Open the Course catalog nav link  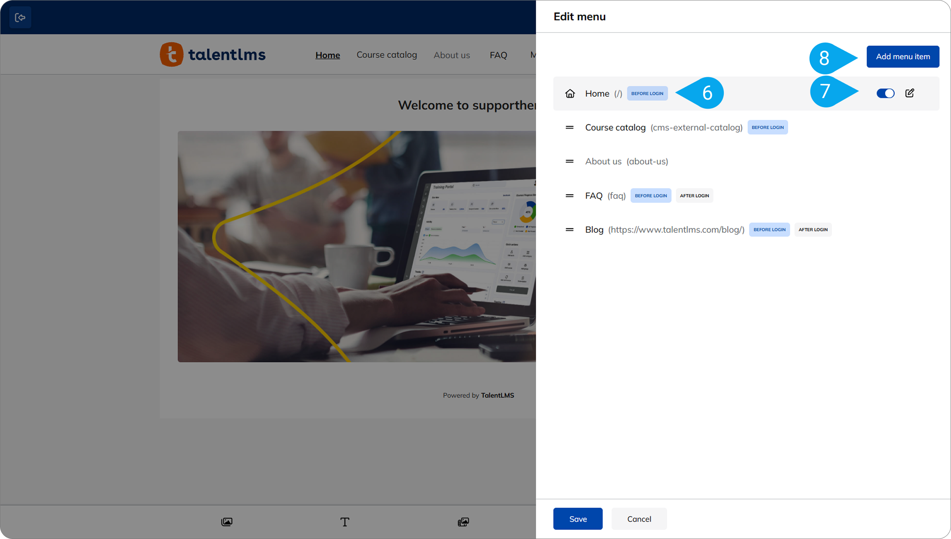[387, 55]
